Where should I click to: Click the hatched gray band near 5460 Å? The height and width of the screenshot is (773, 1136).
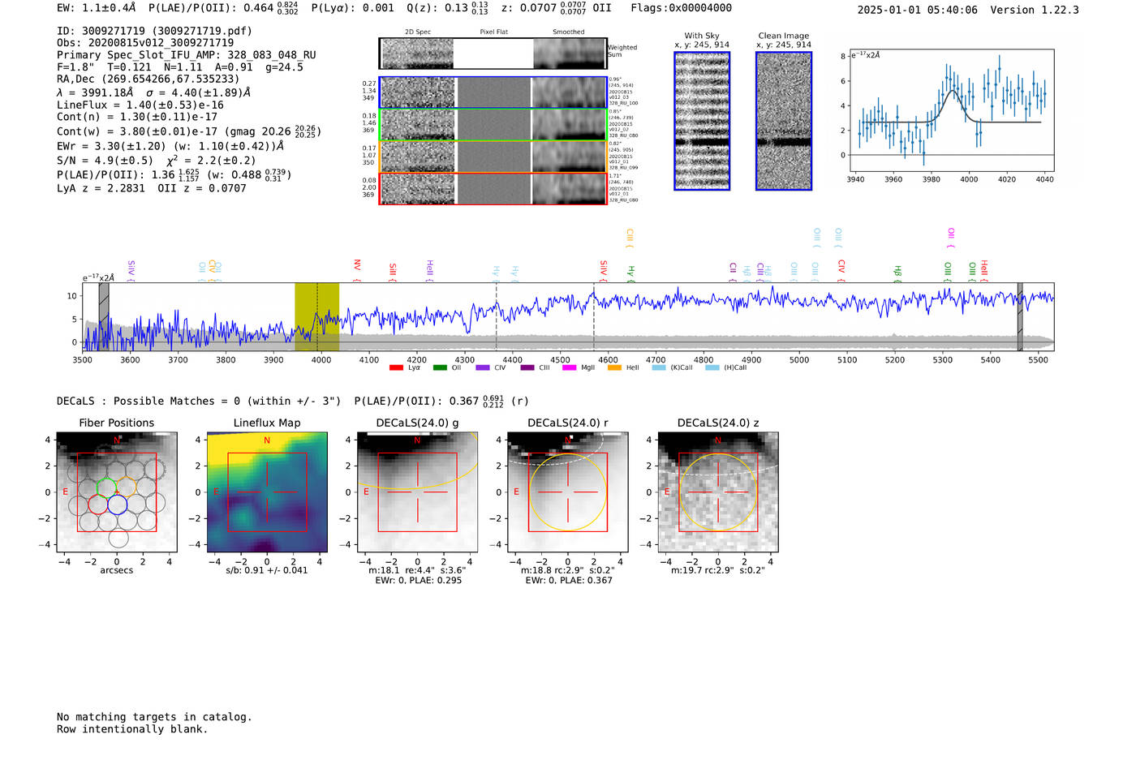(x=1020, y=316)
